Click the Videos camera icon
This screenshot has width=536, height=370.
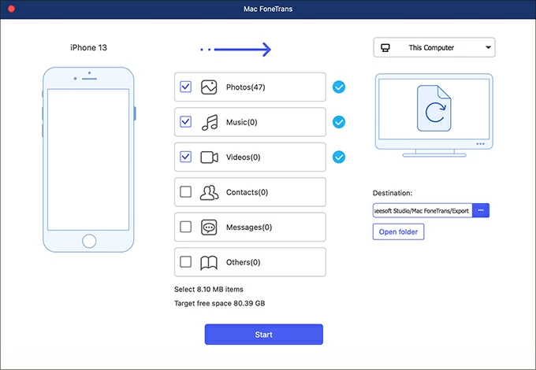[x=209, y=157]
